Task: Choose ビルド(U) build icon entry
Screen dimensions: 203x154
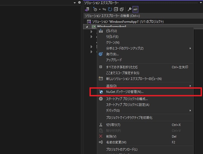Action: click(x=101, y=31)
